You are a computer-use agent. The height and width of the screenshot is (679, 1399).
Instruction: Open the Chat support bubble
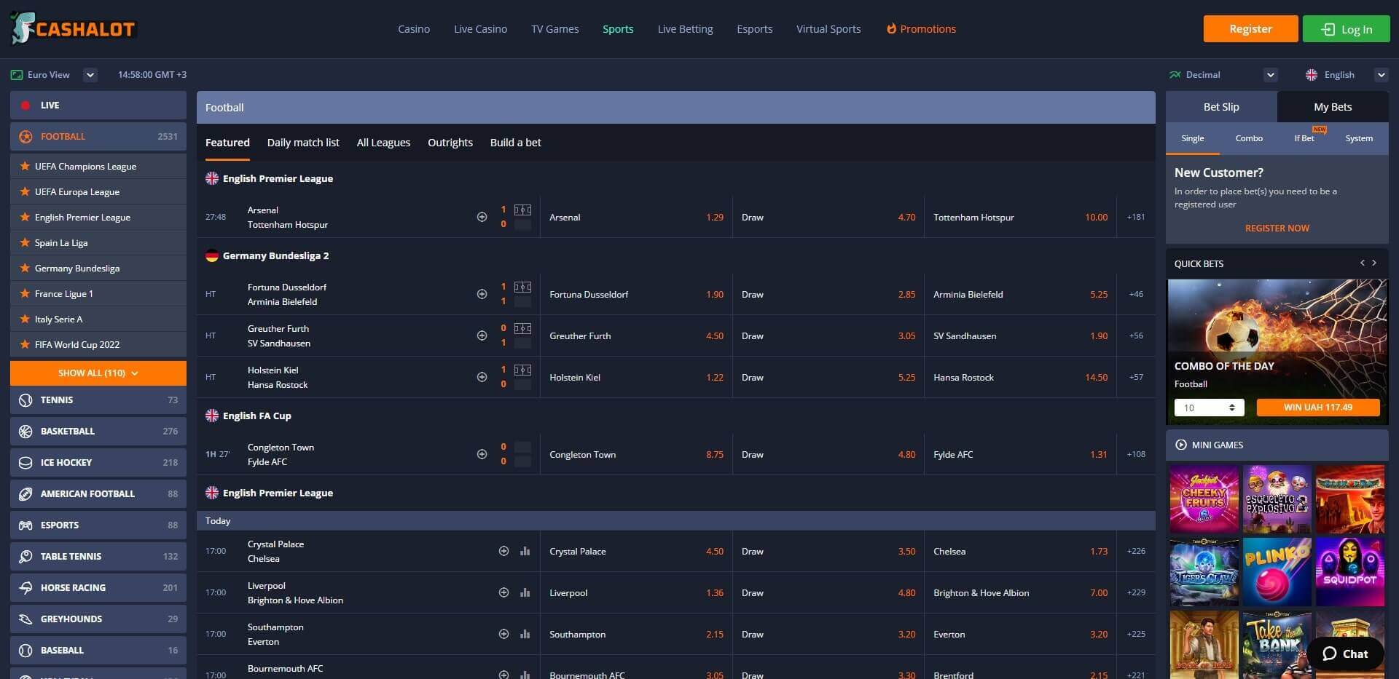[x=1345, y=654]
